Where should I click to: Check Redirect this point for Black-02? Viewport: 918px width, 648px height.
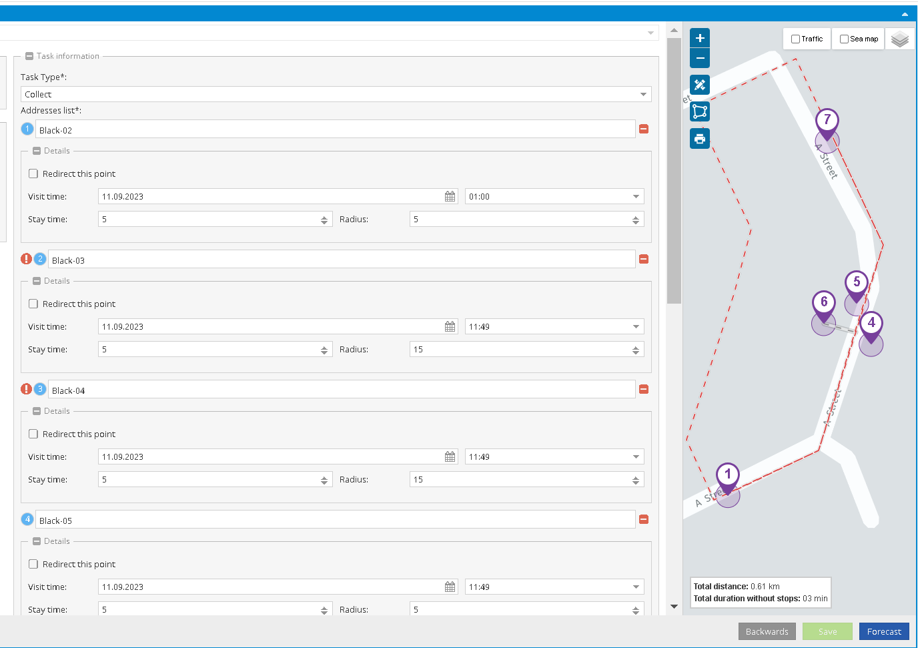coord(33,174)
